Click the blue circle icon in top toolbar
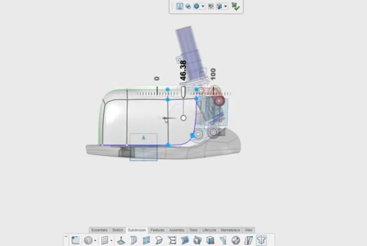 coord(196,6)
